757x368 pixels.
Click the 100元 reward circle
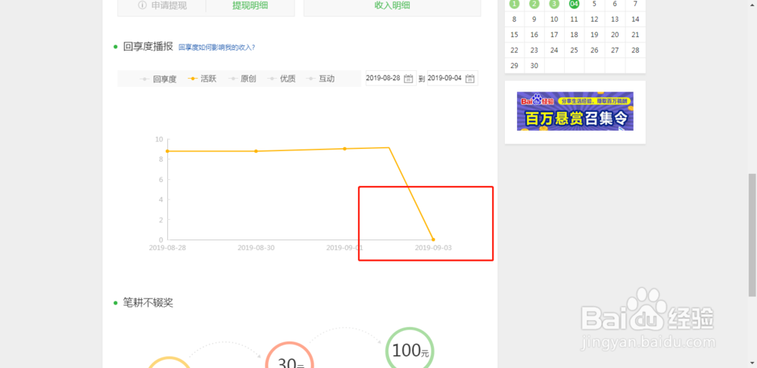tap(410, 351)
